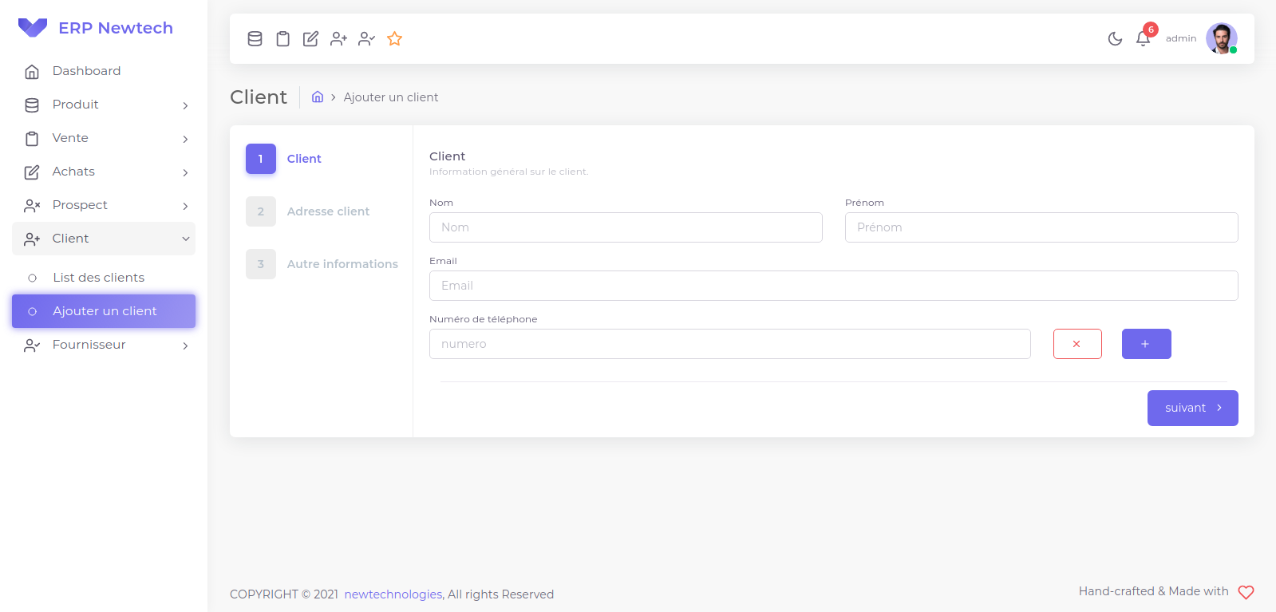Expand the Fournisseur sidebar menu

(x=104, y=345)
